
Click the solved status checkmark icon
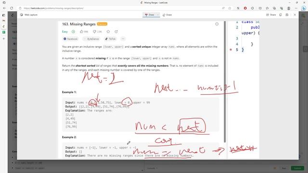pos(73,32)
